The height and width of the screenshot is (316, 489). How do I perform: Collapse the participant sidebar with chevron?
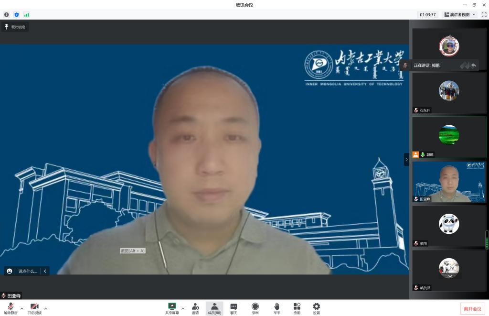[406, 159]
